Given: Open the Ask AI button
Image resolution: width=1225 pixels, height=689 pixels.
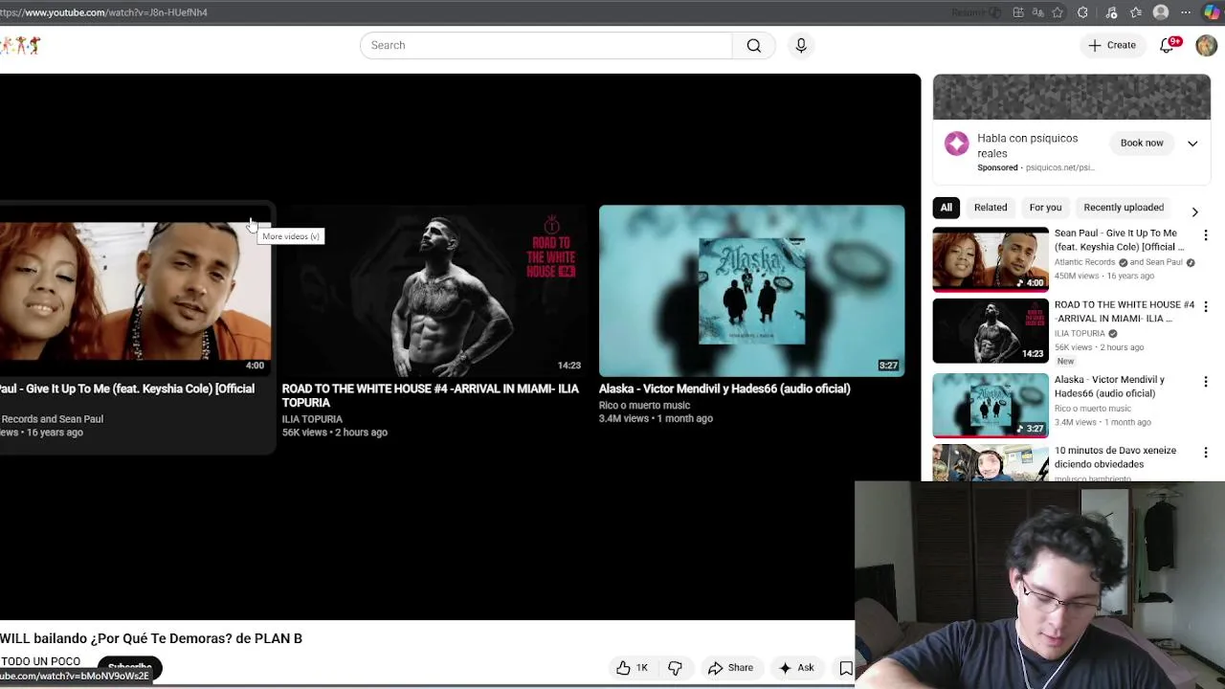Looking at the screenshot, I should pos(796,668).
